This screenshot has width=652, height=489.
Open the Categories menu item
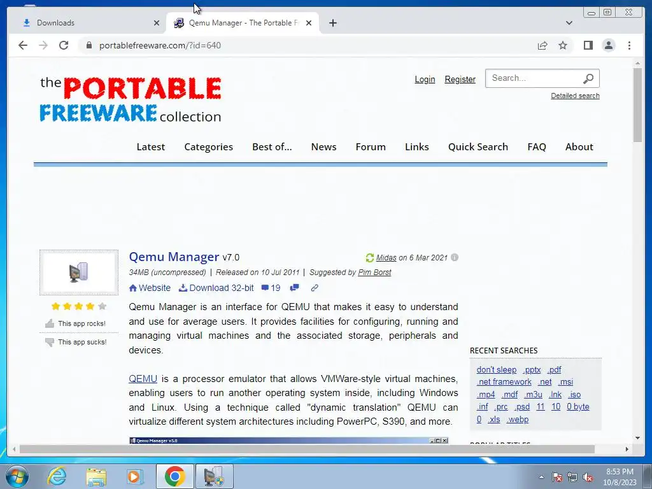pyautogui.click(x=208, y=147)
